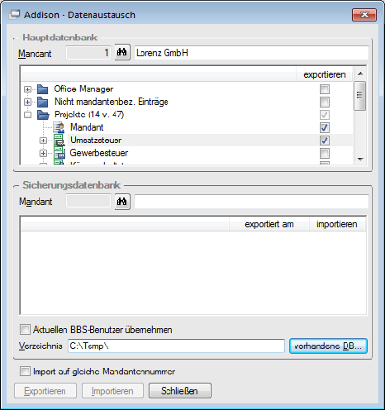Viewport: 385px width, 410px height.
Task: Select the Umsatzsteuer tree row label
Action: point(96,141)
